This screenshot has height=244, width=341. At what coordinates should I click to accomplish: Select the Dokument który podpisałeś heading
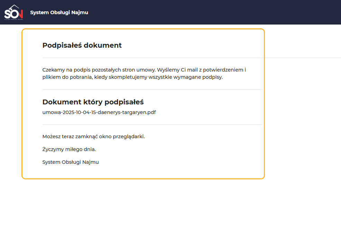(x=93, y=102)
